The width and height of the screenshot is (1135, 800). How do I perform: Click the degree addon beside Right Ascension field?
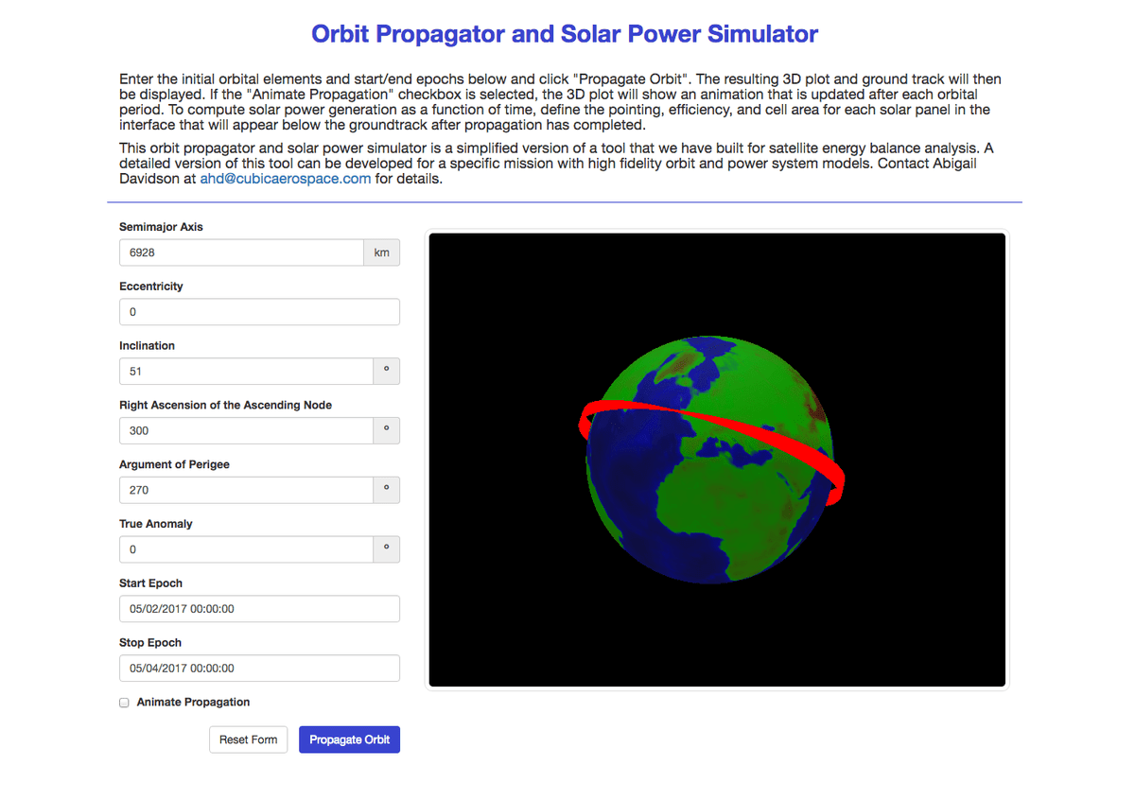386,430
